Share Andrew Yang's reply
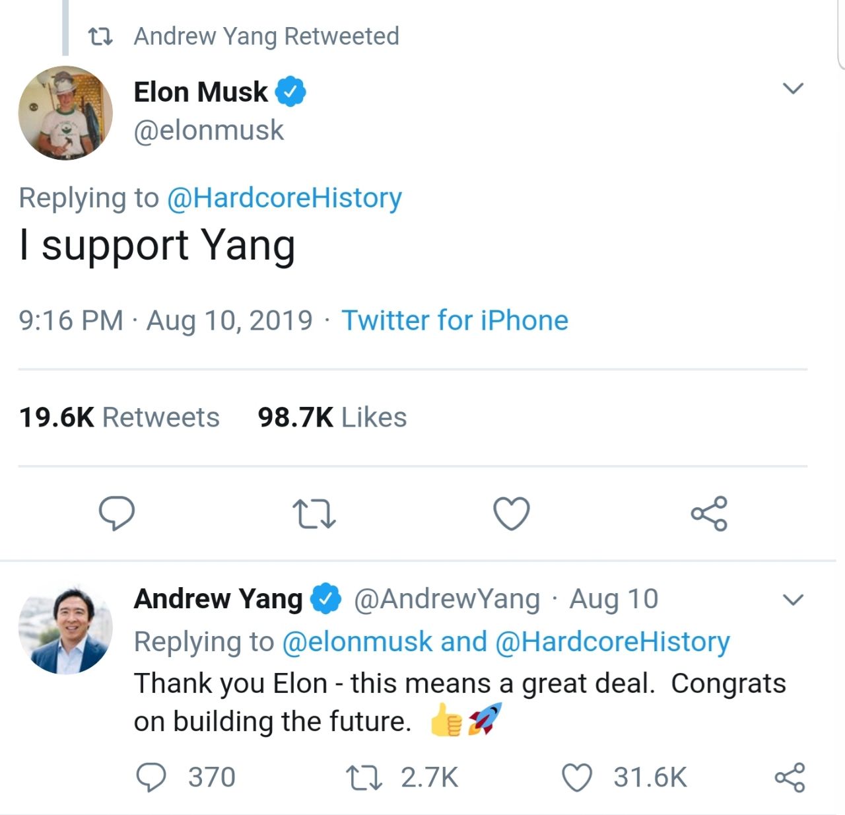Viewport: 845px width, 815px height. 790,777
